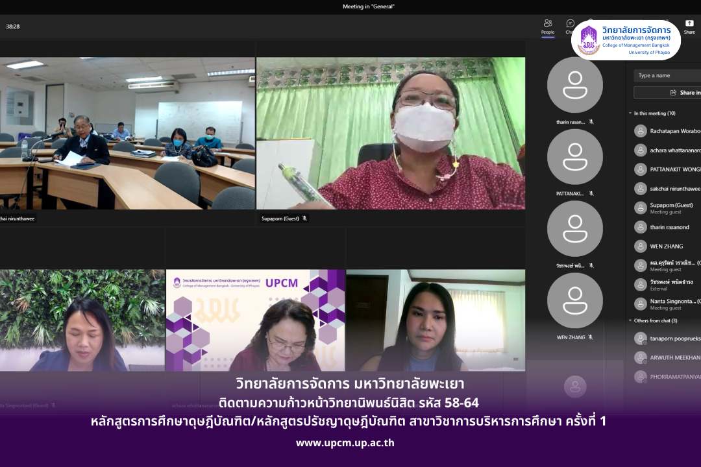
Task: Click the วัชรพงษ์ พนิ... gallery avatar tile
Action: 575,229
